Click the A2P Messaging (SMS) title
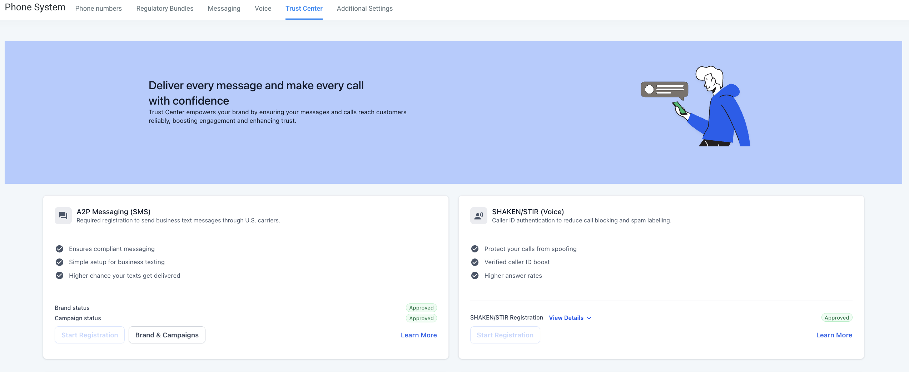Screen dimensions: 909x372 (x=114, y=212)
